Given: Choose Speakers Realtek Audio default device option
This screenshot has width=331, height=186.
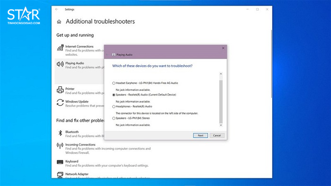Looking at the screenshot, I should tap(114, 95).
